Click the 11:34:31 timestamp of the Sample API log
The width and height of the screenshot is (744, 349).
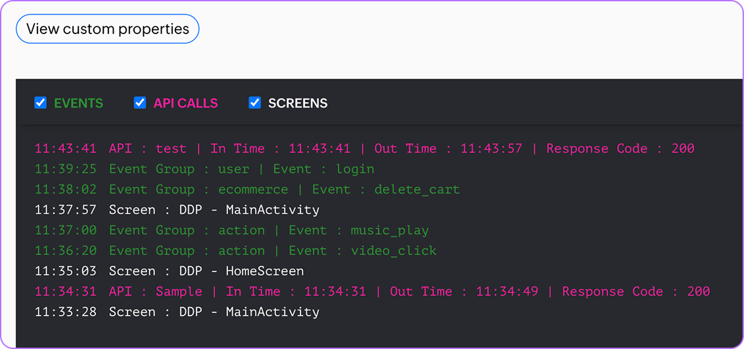coord(66,291)
